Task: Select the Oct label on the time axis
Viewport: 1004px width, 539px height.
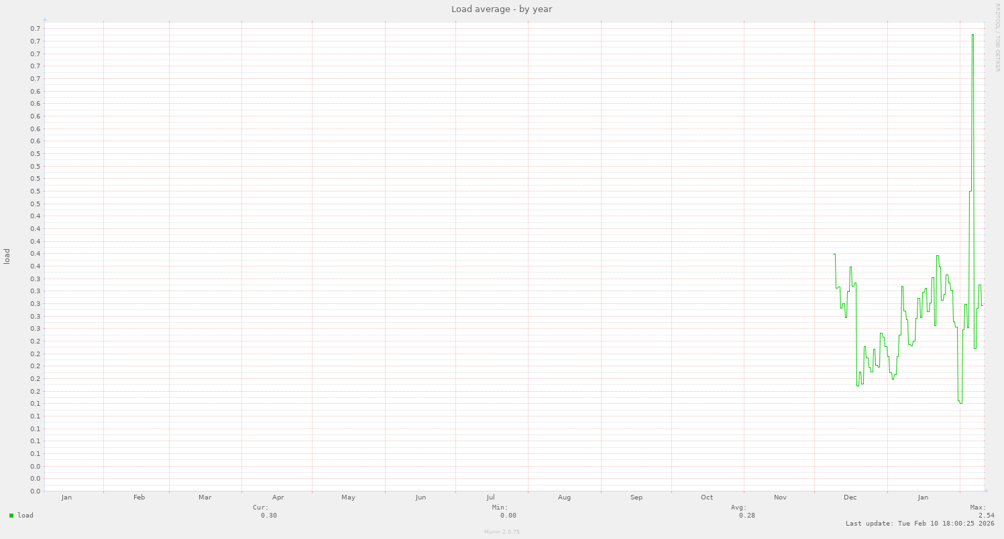Action: [x=707, y=497]
